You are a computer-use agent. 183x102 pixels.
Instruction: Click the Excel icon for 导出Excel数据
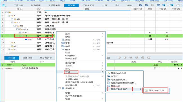coord(109,73)
